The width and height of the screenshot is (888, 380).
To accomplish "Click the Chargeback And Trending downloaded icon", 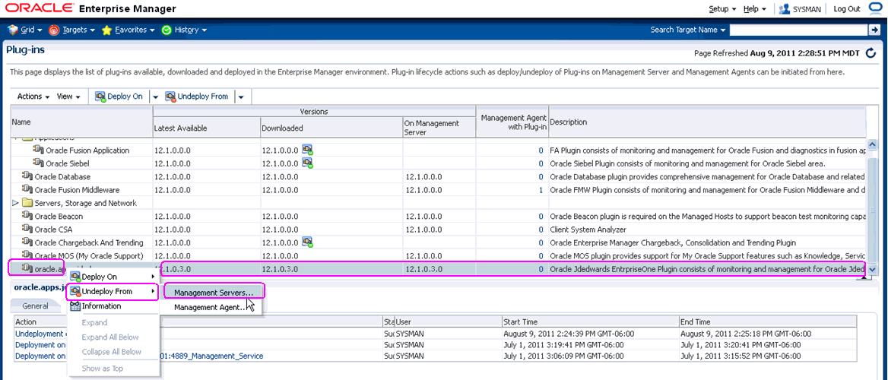I will tap(308, 242).
